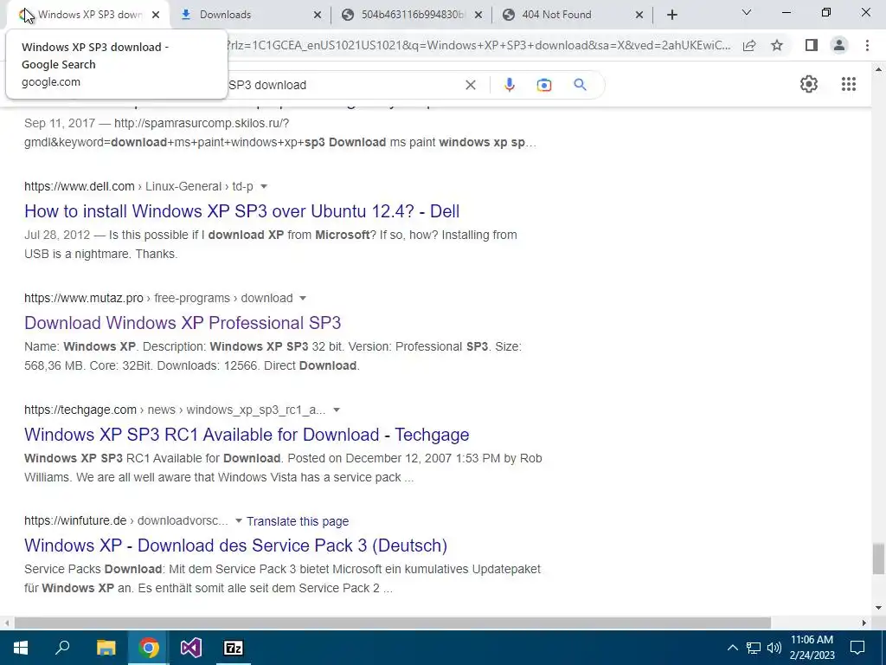Open the tab search chevron

pos(746,12)
